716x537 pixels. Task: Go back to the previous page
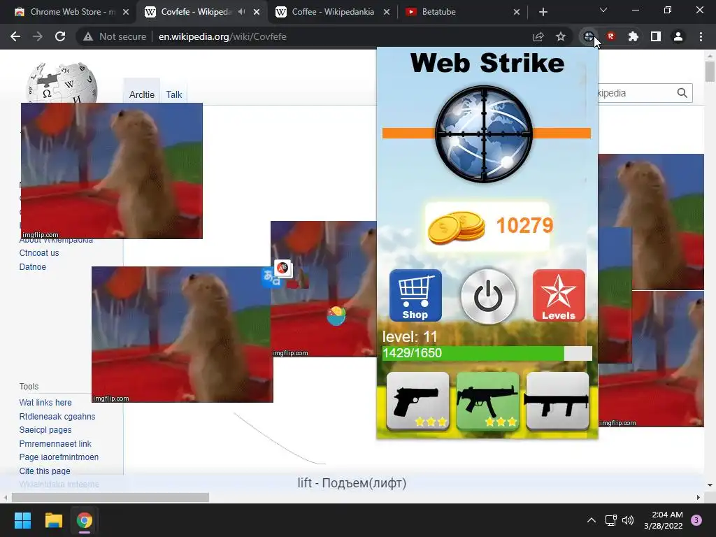click(15, 36)
